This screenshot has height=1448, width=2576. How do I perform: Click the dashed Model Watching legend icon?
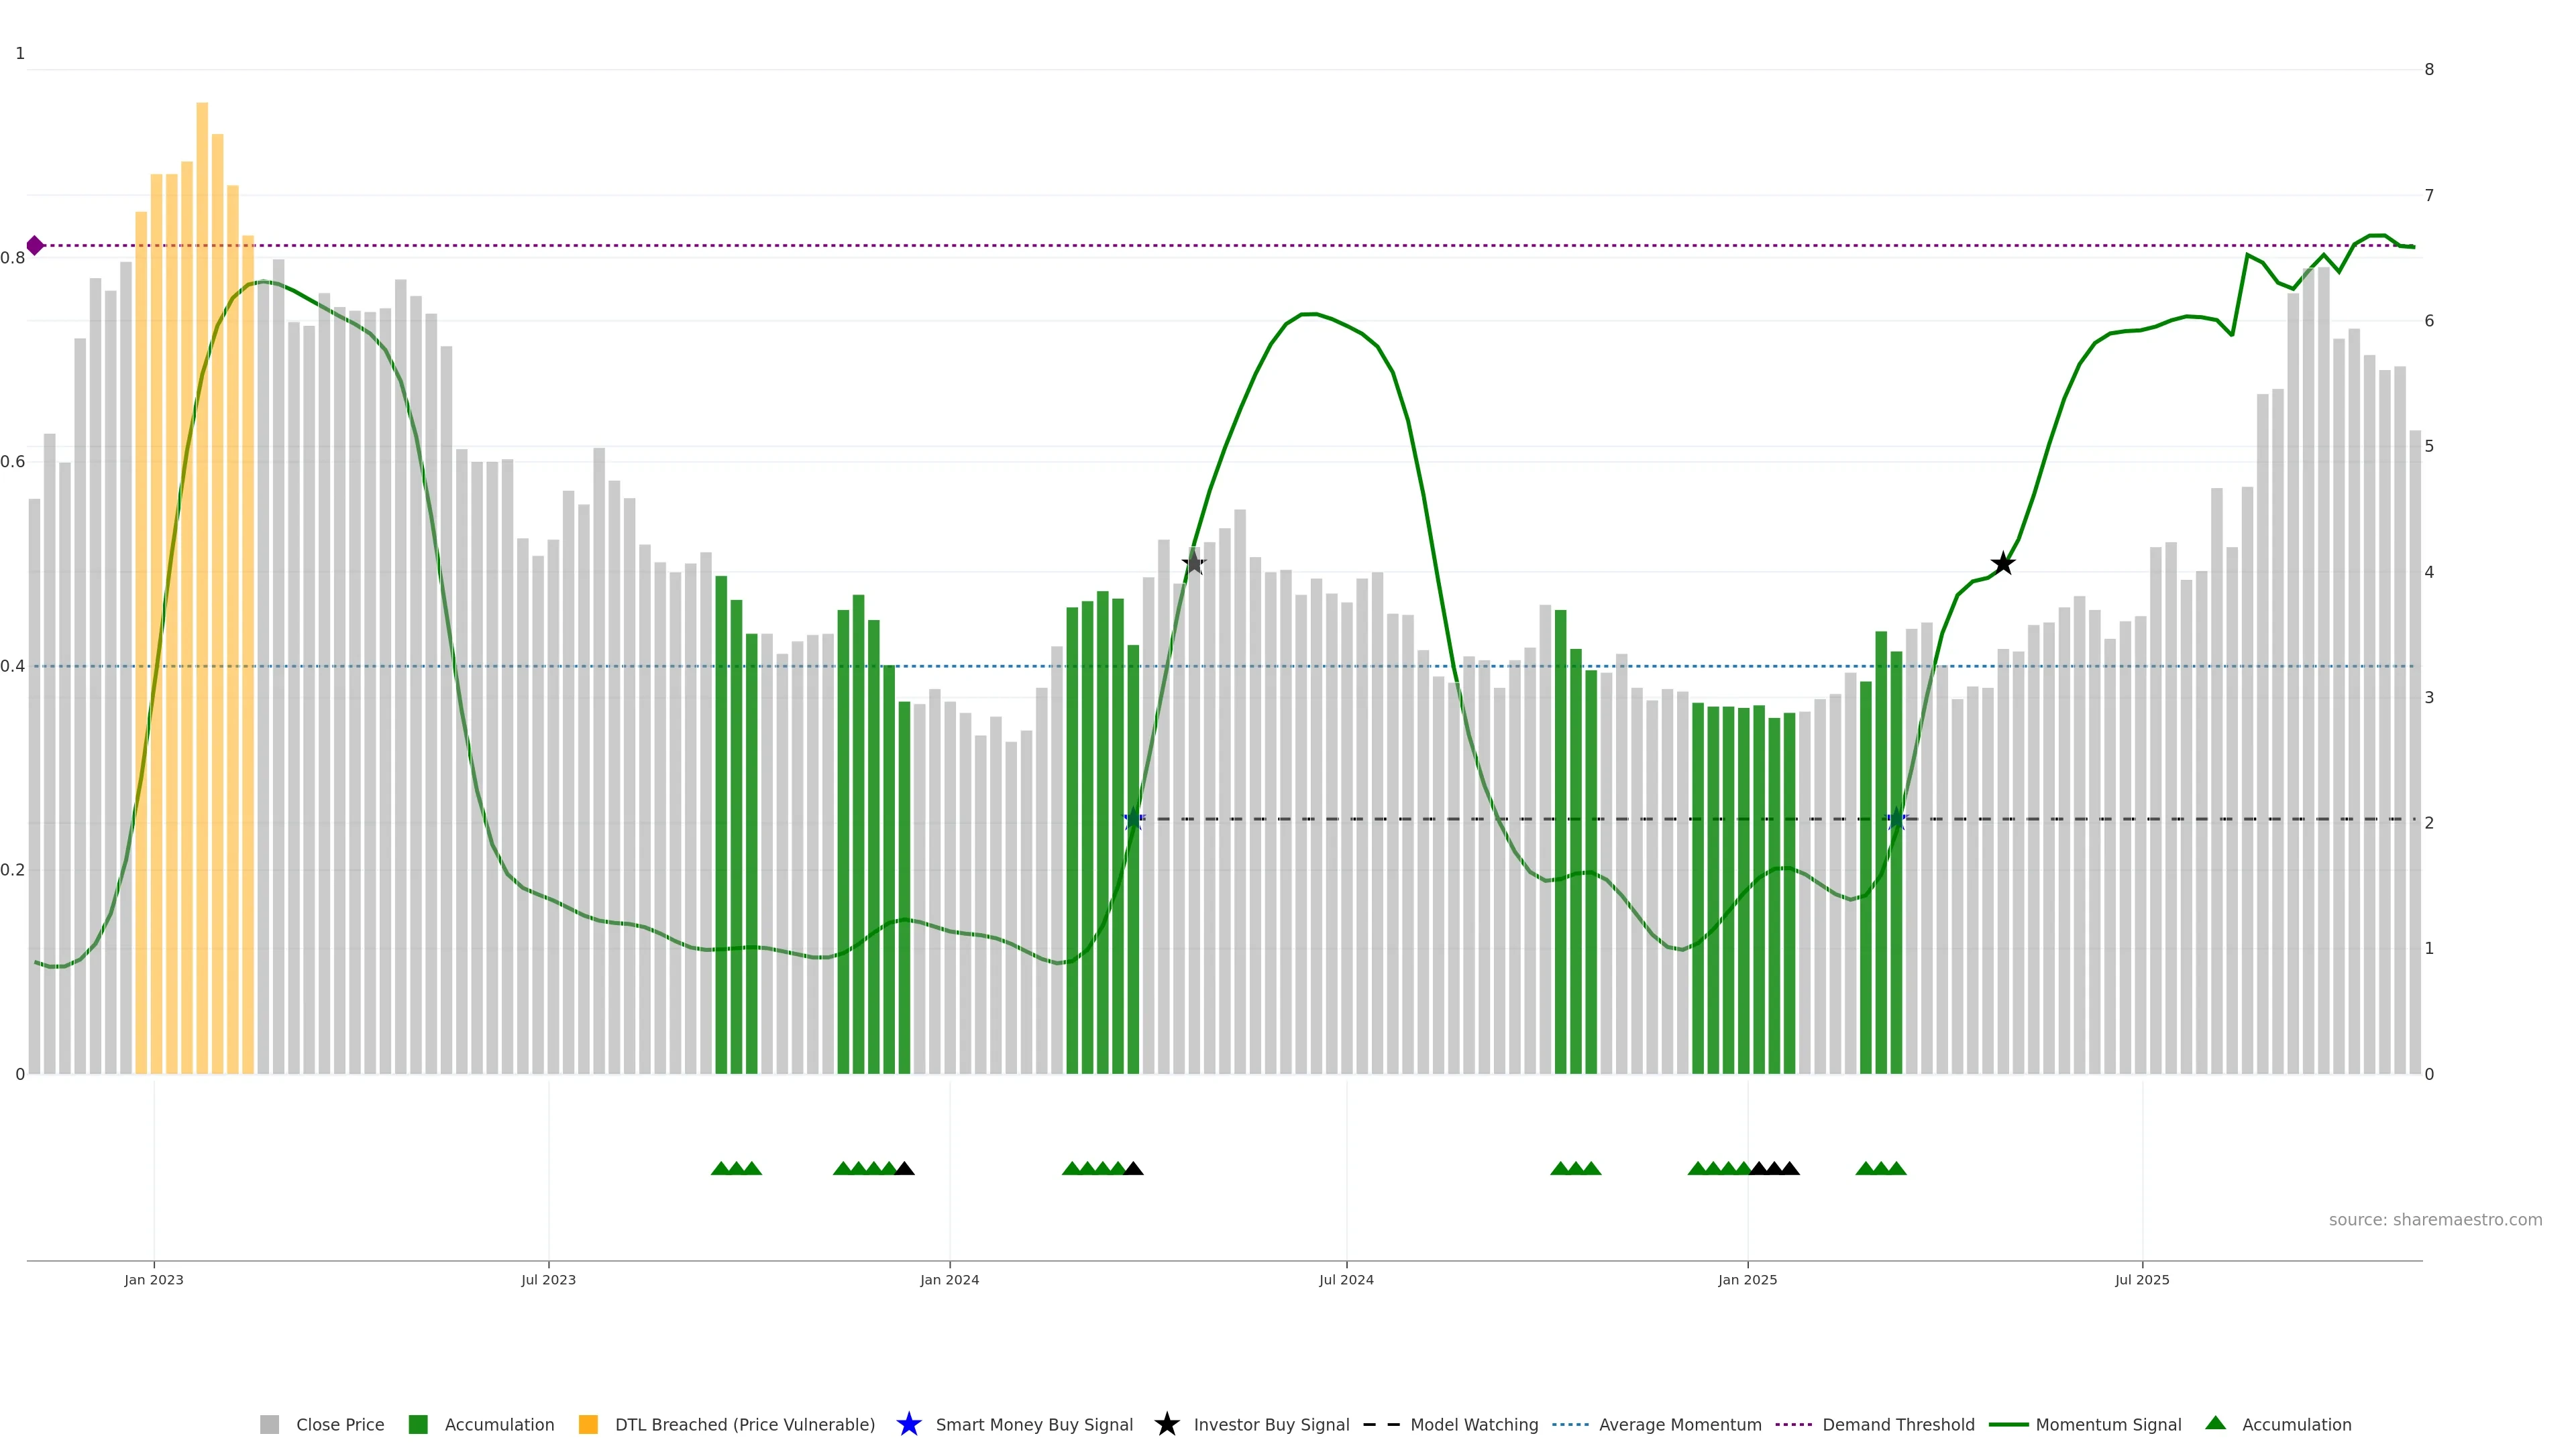pos(1381,1425)
